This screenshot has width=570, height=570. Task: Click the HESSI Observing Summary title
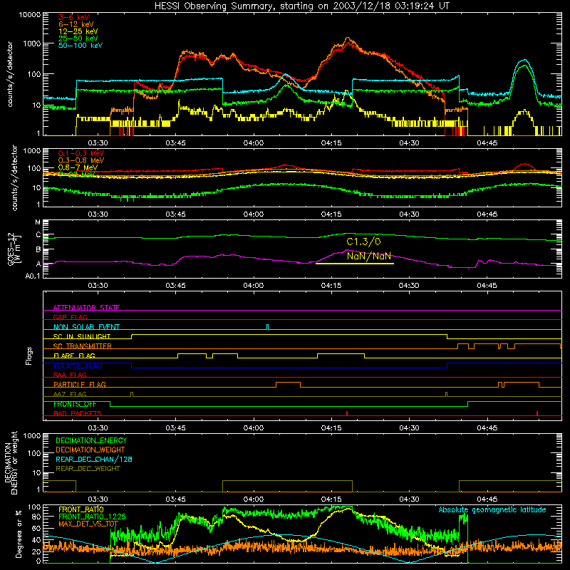[x=301, y=6]
